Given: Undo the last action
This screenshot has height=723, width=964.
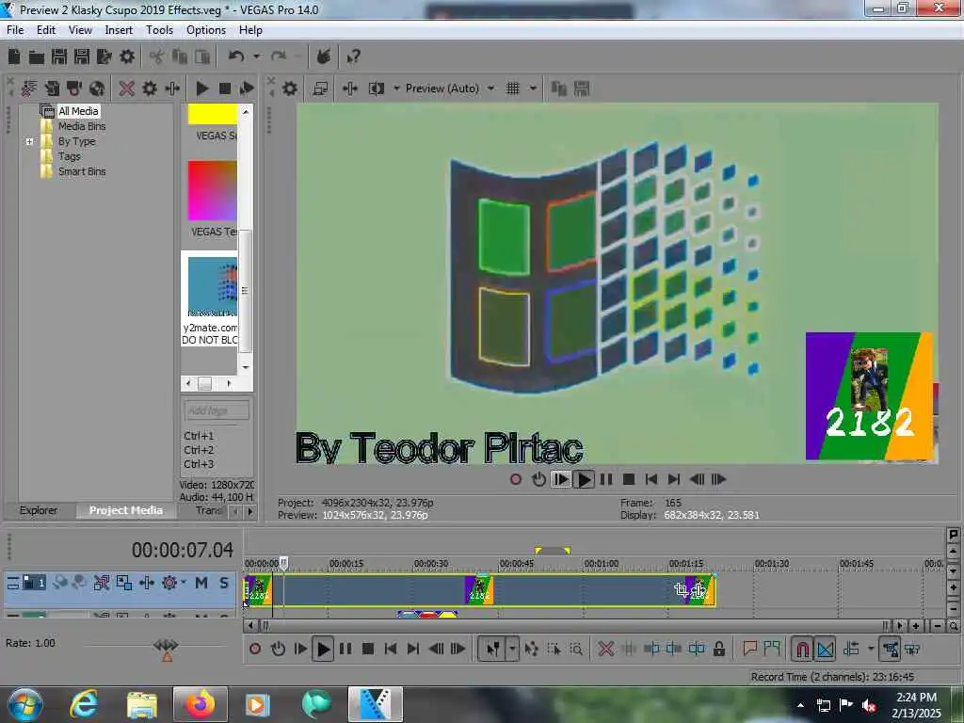Looking at the screenshot, I should pos(236,56).
